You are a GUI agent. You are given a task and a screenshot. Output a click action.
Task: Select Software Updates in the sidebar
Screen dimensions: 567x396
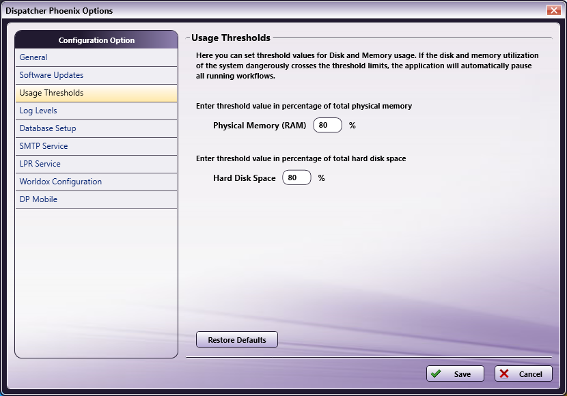pos(96,75)
